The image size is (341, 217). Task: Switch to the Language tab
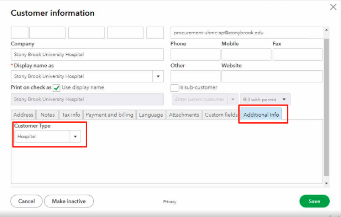(151, 115)
